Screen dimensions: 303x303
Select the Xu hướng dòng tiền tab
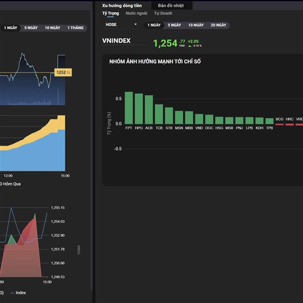click(x=122, y=6)
